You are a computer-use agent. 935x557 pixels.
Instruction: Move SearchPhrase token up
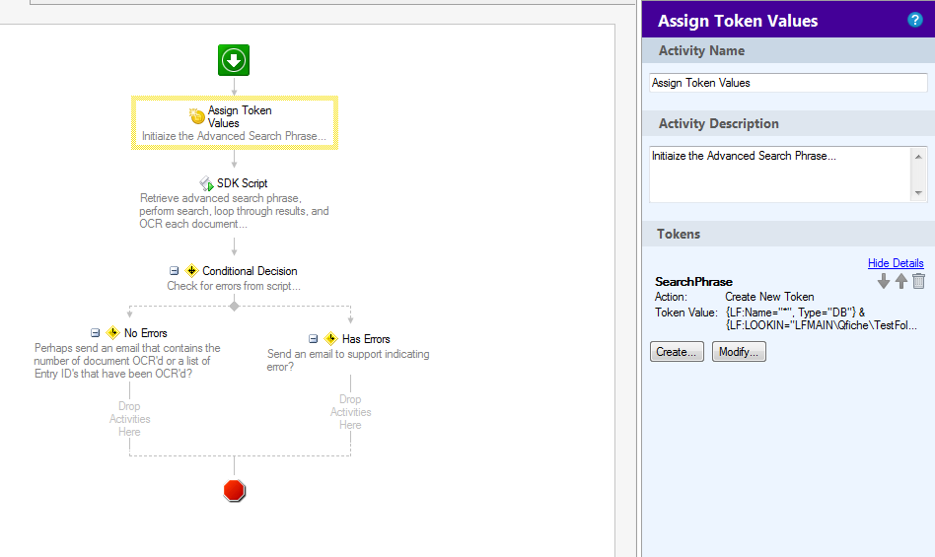click(901, 281)
